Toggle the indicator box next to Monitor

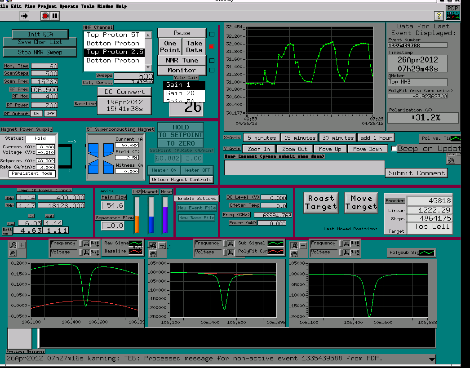click(212, 70)
